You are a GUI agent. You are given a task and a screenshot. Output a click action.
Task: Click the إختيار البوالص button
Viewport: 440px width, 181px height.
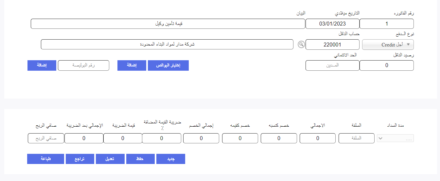pos(168,65)
